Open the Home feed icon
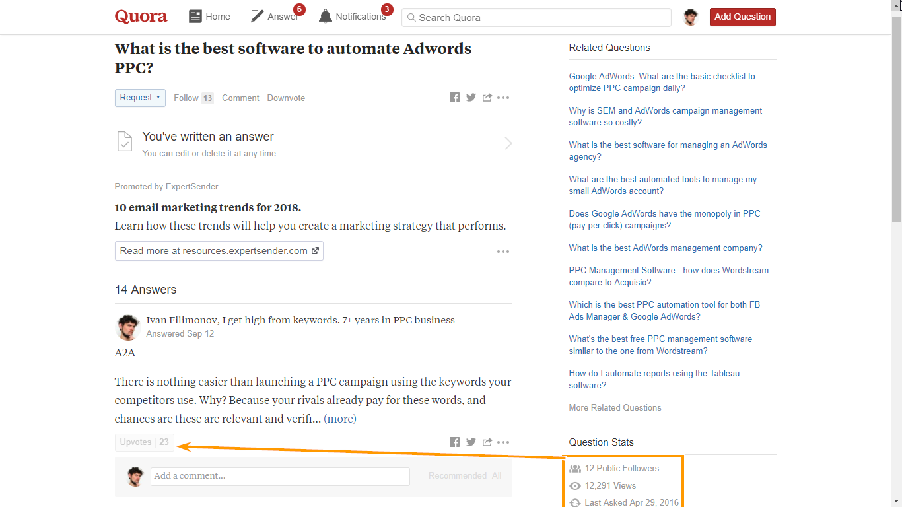 tap(195, 17)
